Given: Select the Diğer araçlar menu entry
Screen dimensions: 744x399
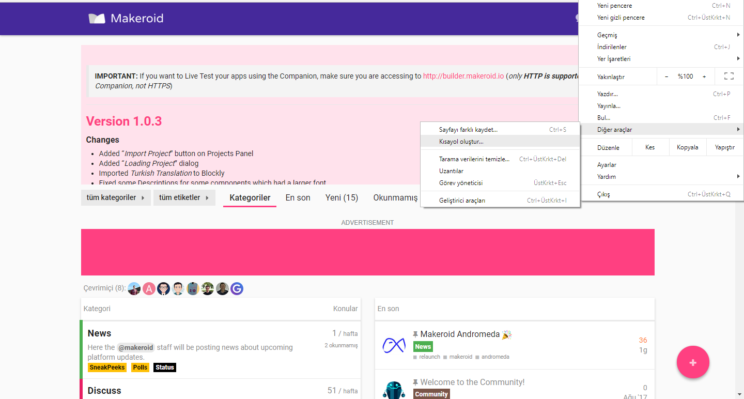Looking at the screenshot, I should click(661, 130).
